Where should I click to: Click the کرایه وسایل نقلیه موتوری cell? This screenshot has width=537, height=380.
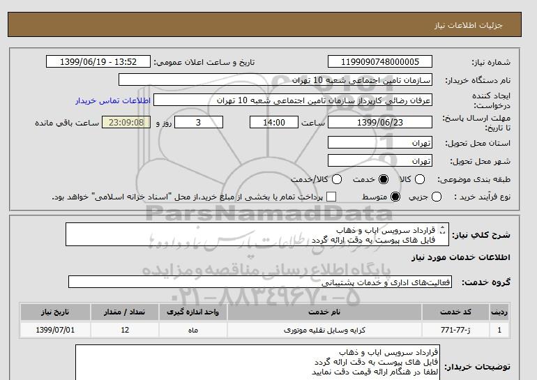(x=324, y=330)
